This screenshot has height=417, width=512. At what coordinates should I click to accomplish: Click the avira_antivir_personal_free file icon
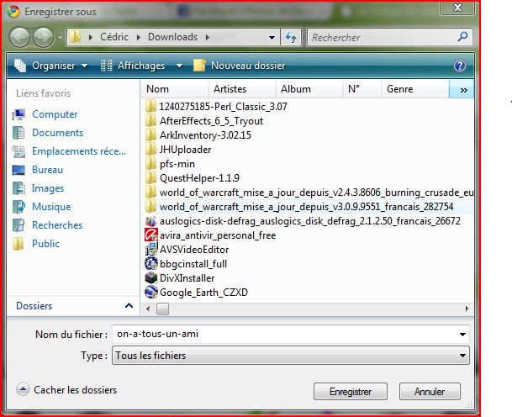coord(151,235)
